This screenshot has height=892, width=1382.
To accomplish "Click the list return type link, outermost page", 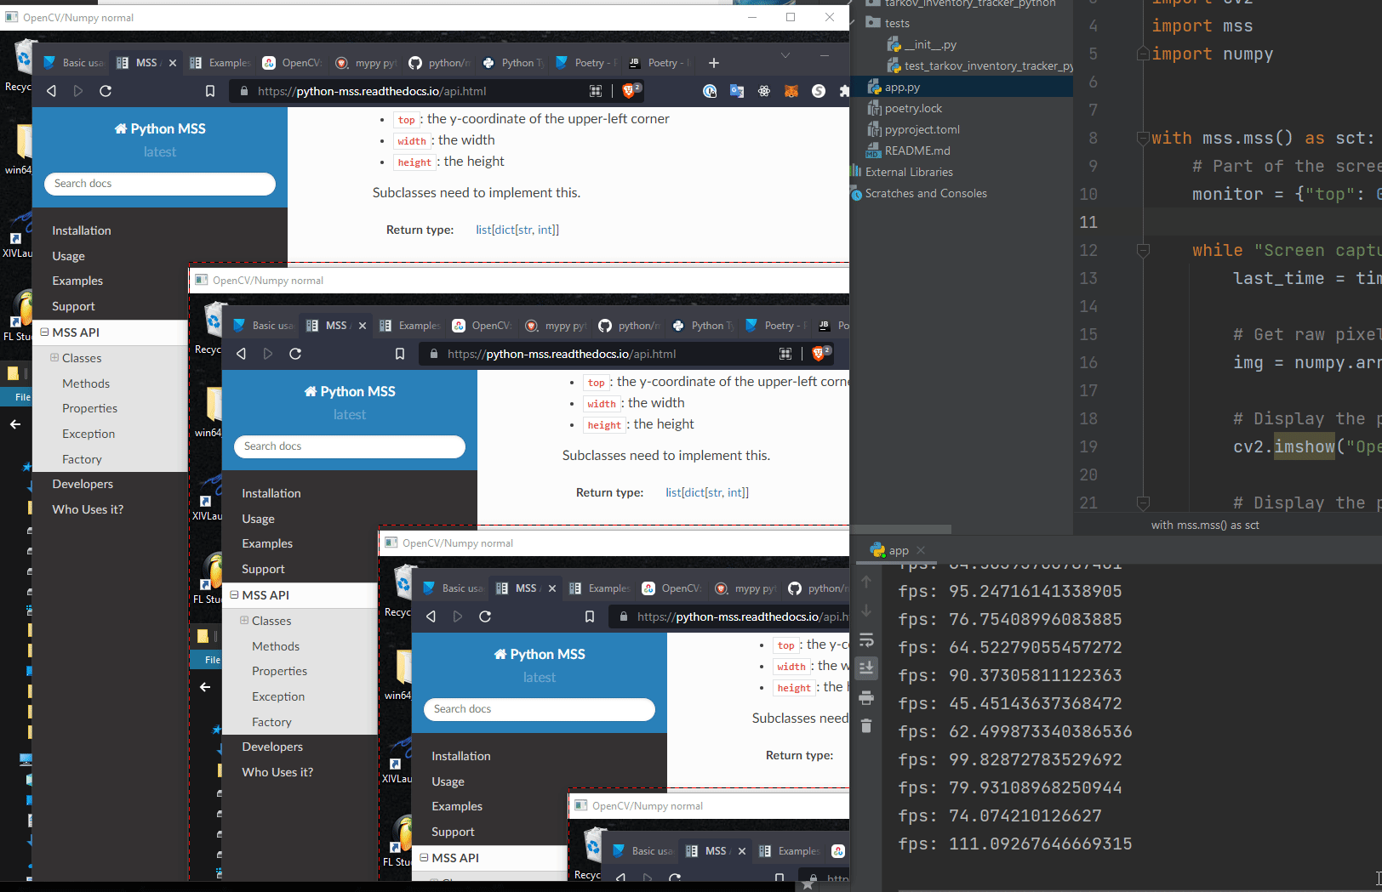I will coord(517,230).
